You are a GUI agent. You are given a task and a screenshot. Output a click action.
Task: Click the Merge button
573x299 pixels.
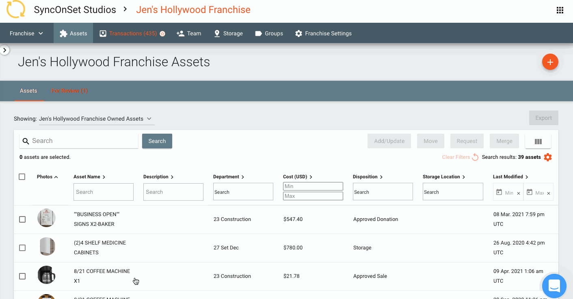coord(504,141)
